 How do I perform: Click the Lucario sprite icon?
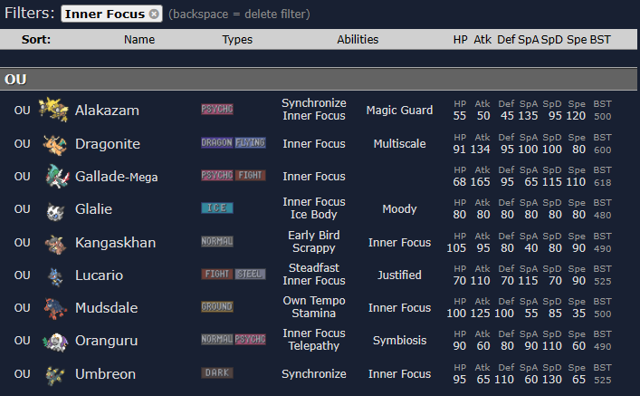[55, 276]
